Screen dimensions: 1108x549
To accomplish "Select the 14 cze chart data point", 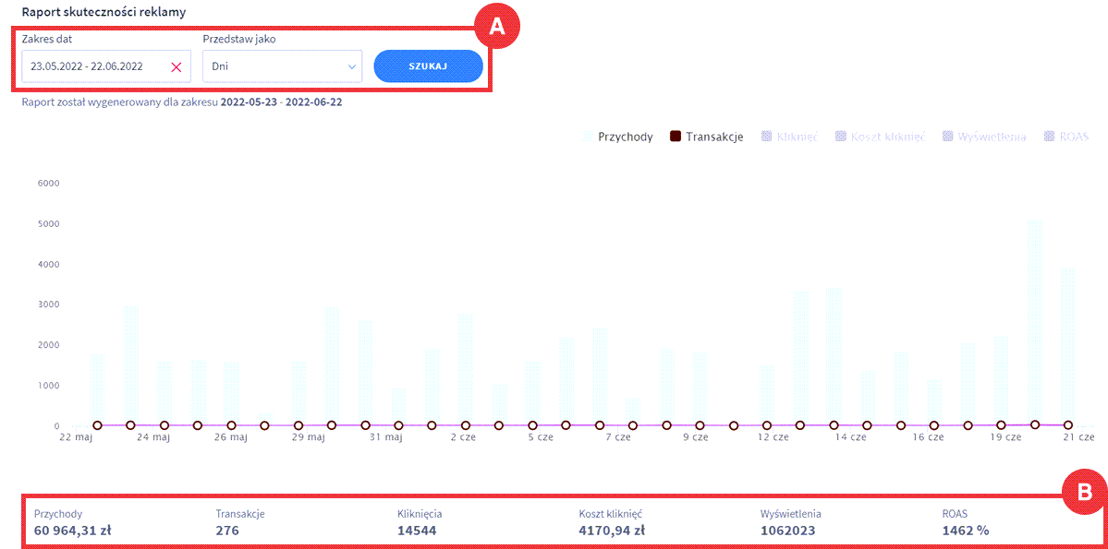I will (834, 425).
